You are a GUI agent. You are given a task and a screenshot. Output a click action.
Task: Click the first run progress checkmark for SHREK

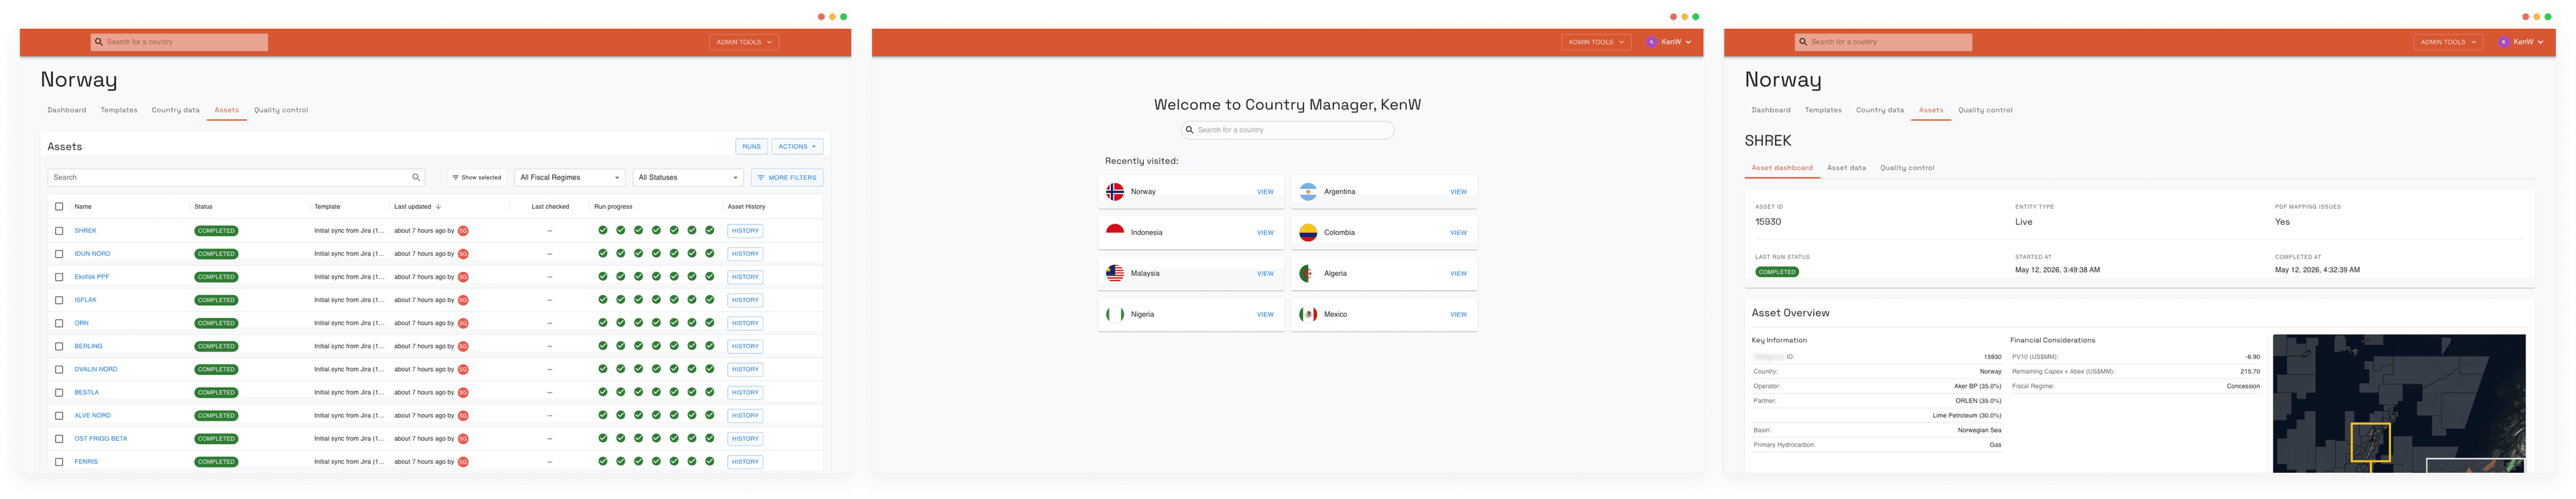click(603, 230)
